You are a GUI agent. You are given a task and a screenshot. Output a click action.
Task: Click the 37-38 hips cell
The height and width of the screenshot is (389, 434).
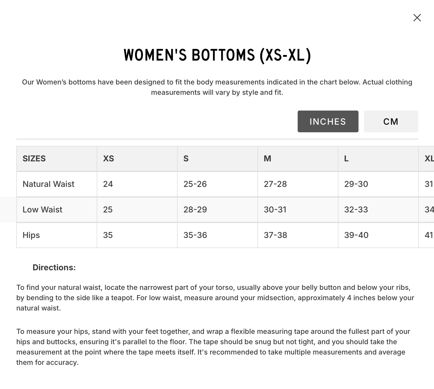(275, 235)
